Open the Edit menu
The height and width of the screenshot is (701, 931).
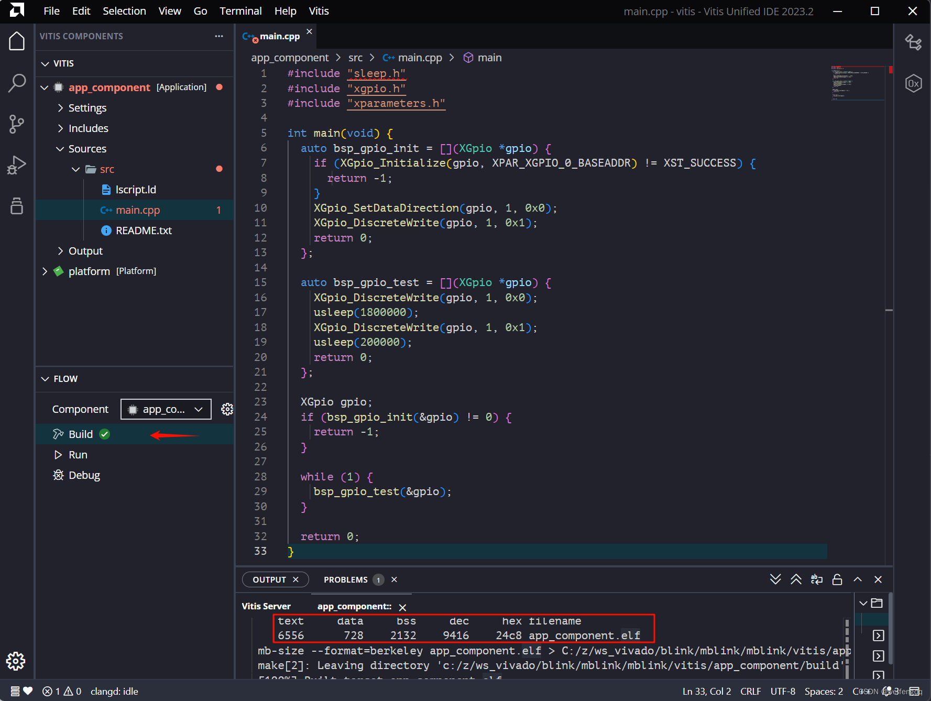(x=81, y=11)
